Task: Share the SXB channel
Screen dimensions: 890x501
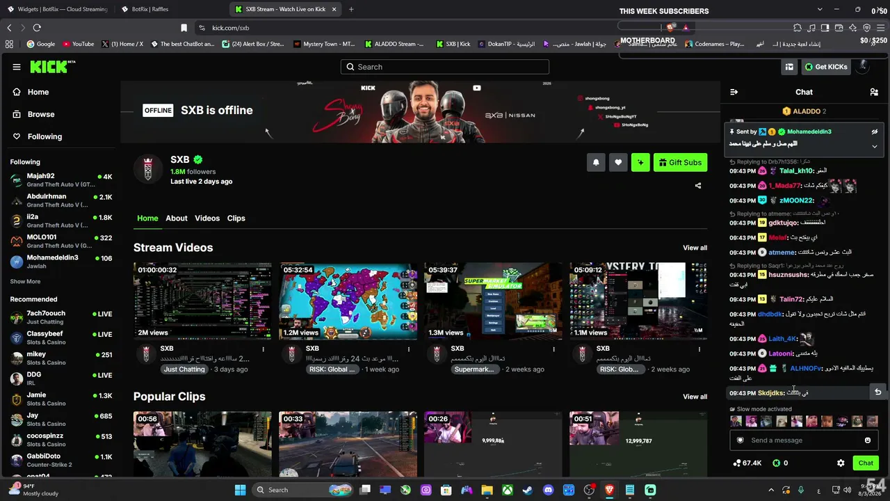Action: click(x=698, y=186)
